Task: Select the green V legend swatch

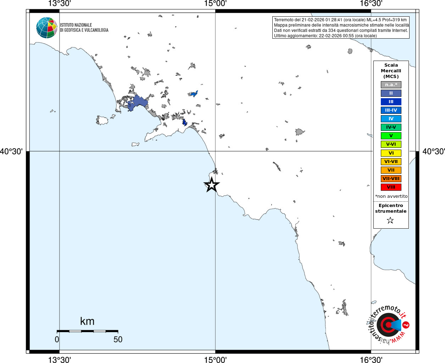Action: click(x=391, y=136)
